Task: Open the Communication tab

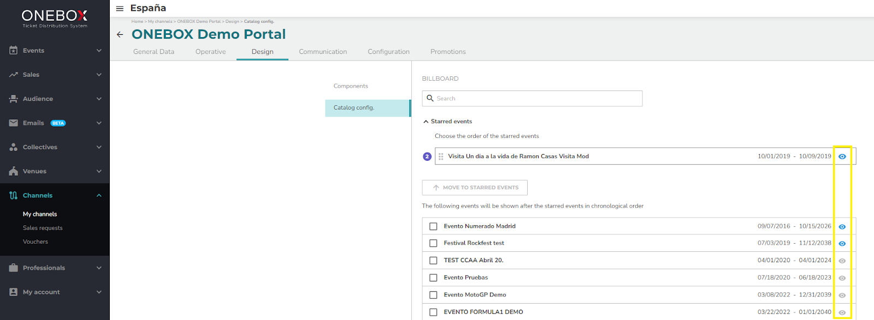Action: tap(323, 52)
